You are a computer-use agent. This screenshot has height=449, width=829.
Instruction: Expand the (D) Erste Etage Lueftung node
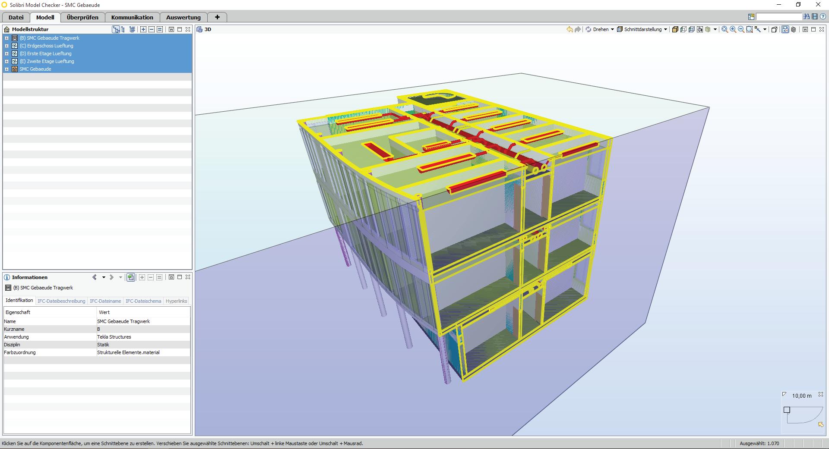click(x=6, y=53)
